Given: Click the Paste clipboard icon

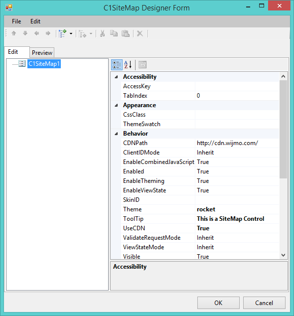Looking at the screenshot, I should click(x=126, y=33).
